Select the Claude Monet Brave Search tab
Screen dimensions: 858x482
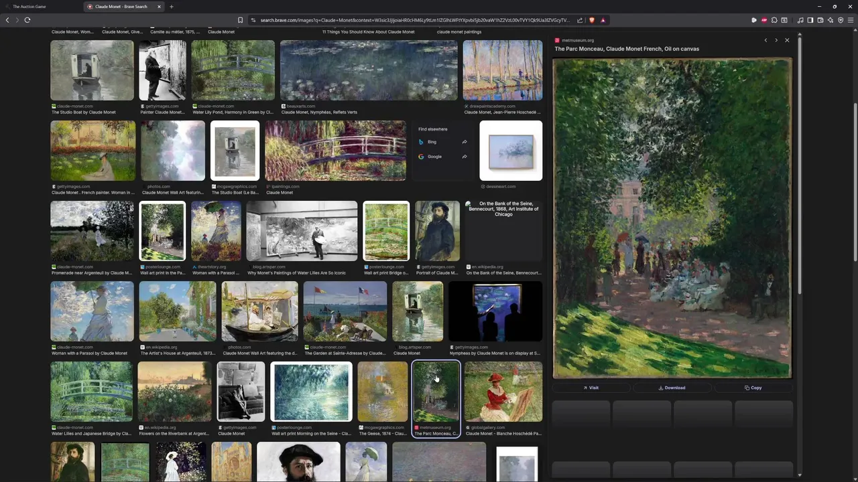pyautogui.click(x=124, y=7)
